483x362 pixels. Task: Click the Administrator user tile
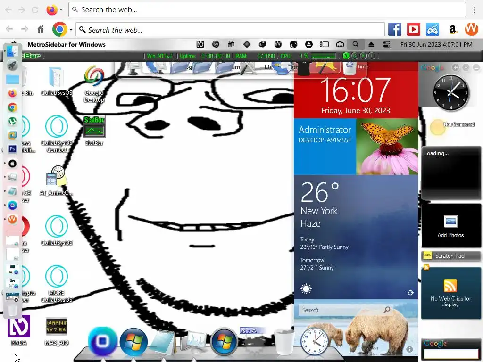pos(325,147)
